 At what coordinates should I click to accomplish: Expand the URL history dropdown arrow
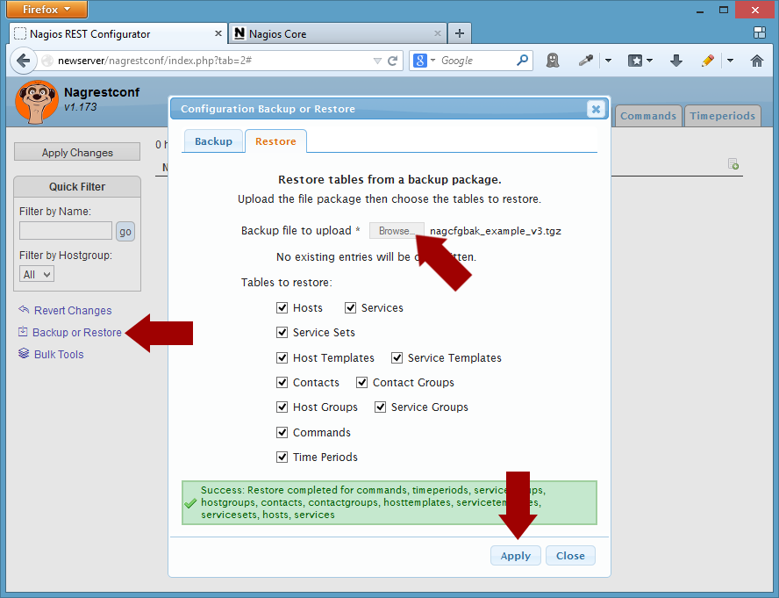[377, 61]
